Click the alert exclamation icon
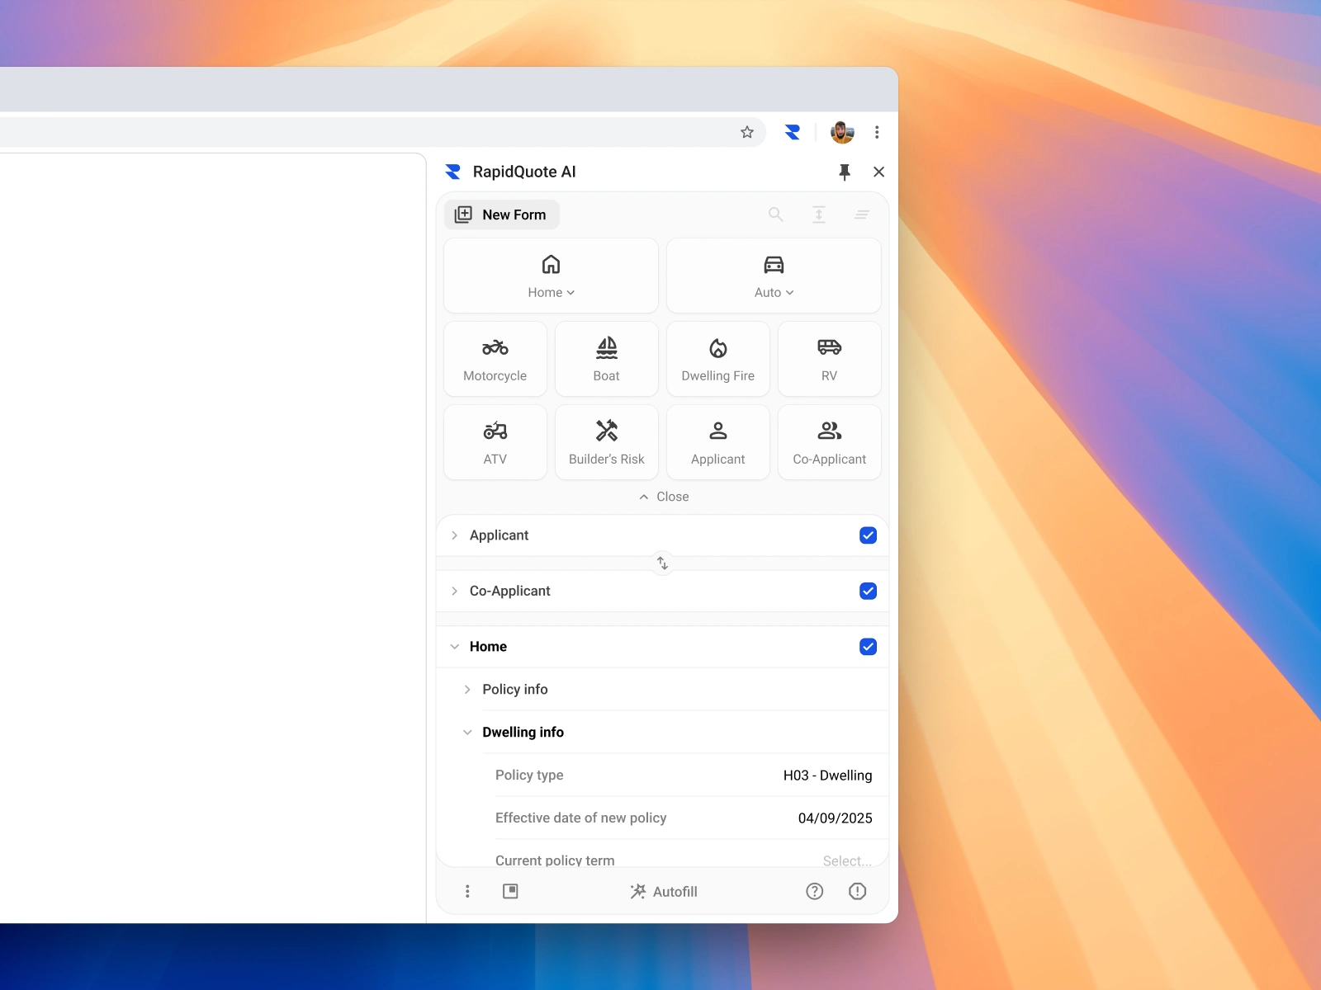 click(858, 891)
